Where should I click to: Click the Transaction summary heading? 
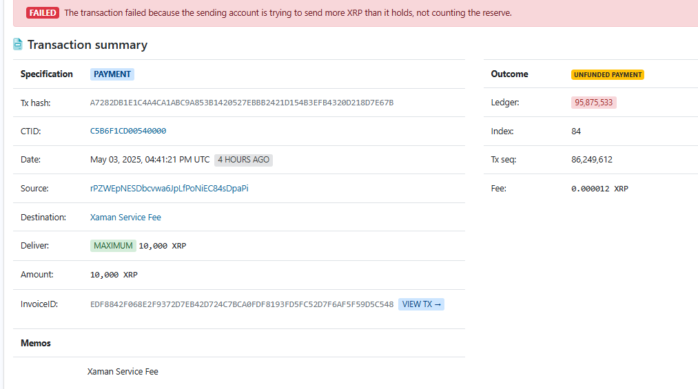click(88, 45)
